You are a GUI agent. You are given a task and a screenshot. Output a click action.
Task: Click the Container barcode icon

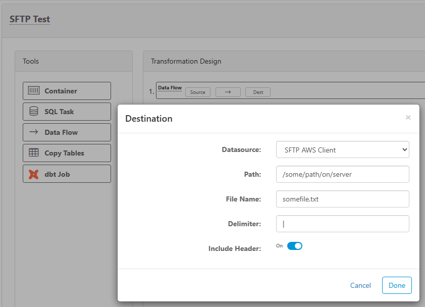click(34, 90)
